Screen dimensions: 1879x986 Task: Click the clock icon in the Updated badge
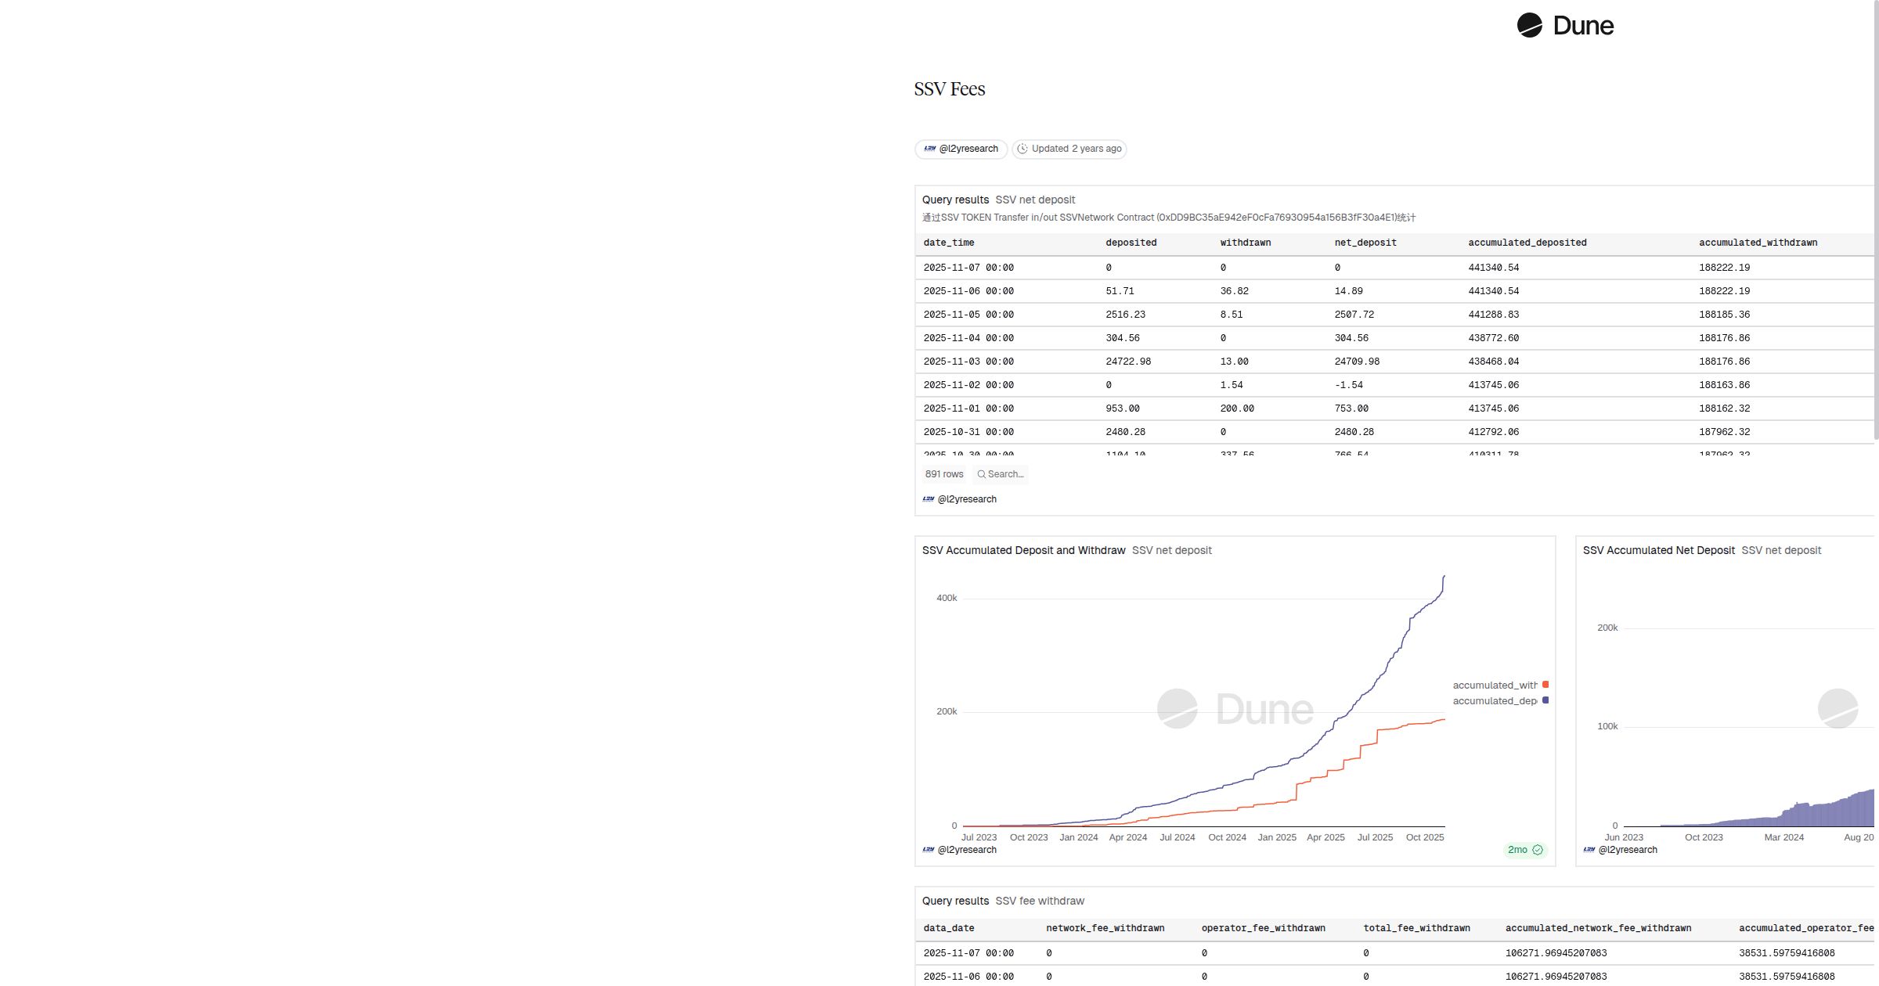[1023, 149]
